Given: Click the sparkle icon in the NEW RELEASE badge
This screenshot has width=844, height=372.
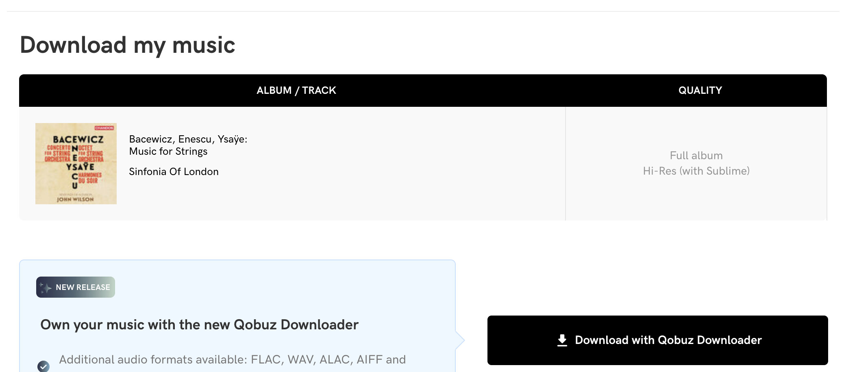Looking at the screenshot, I should tap(46, 288).
